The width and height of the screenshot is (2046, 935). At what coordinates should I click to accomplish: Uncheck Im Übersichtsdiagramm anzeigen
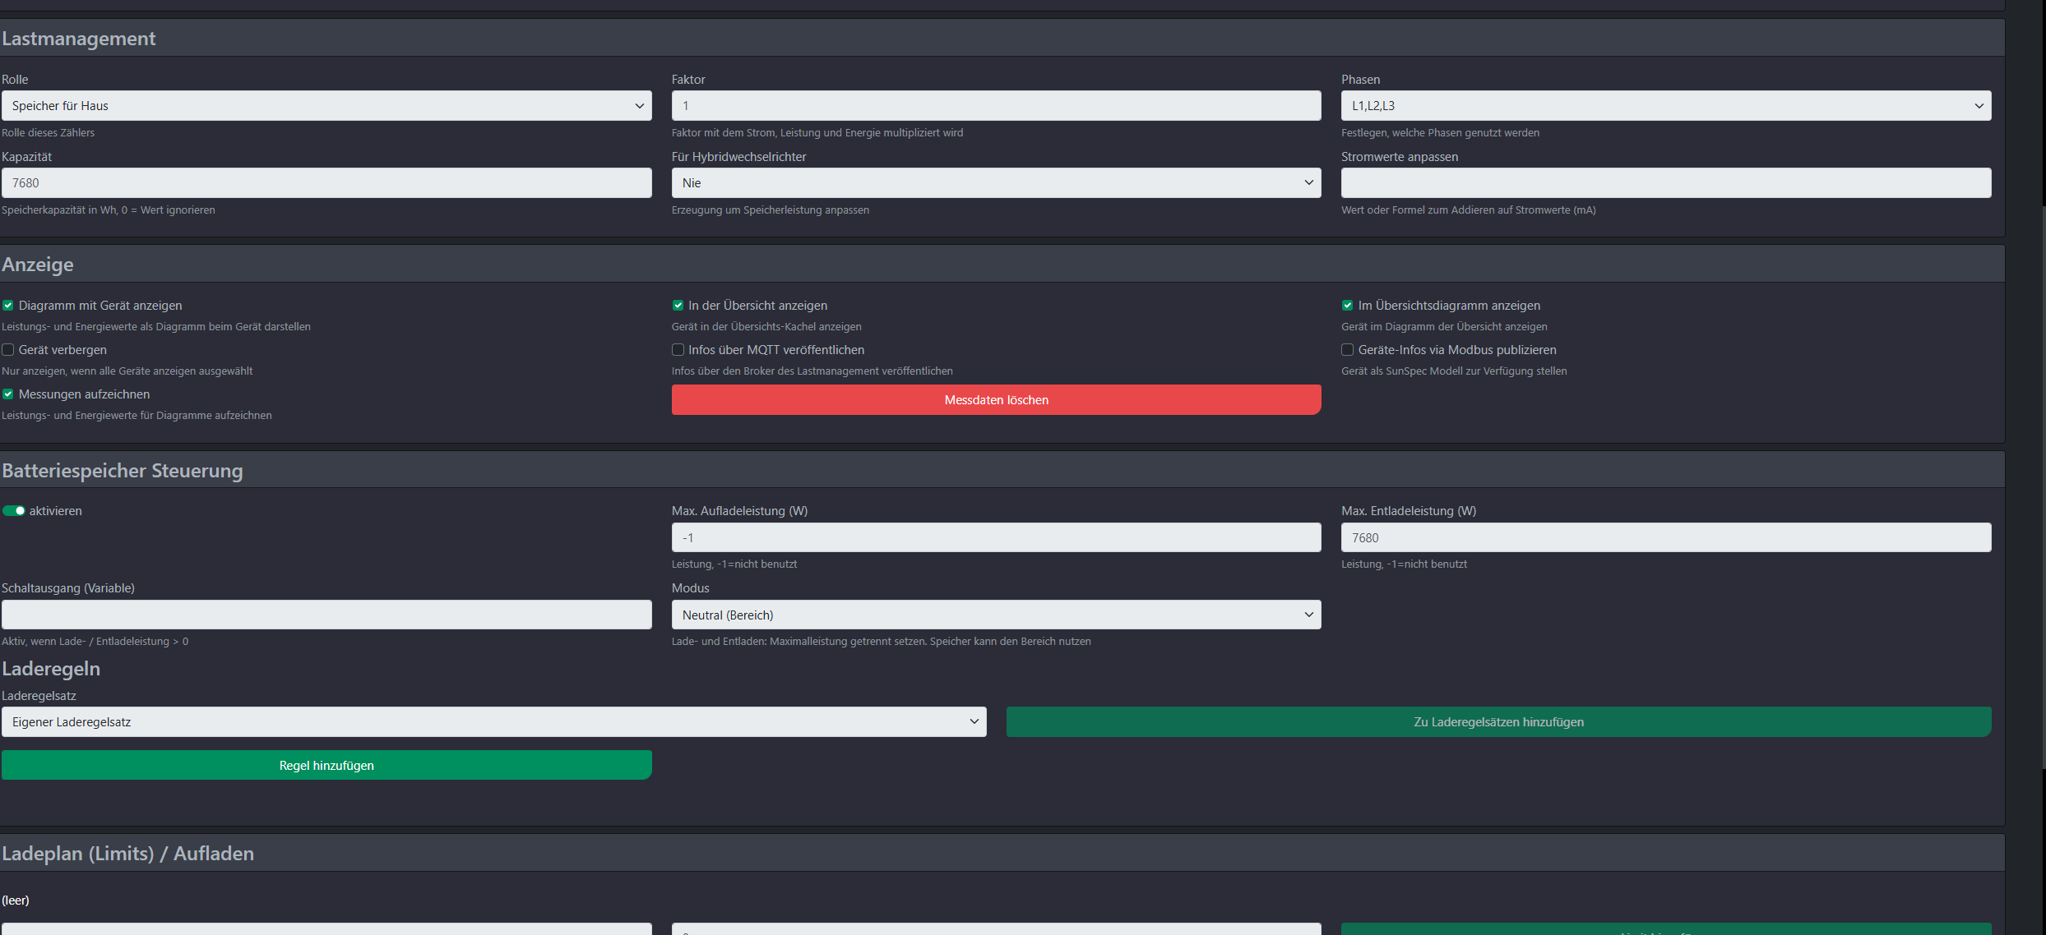(x=1347, y=306)
